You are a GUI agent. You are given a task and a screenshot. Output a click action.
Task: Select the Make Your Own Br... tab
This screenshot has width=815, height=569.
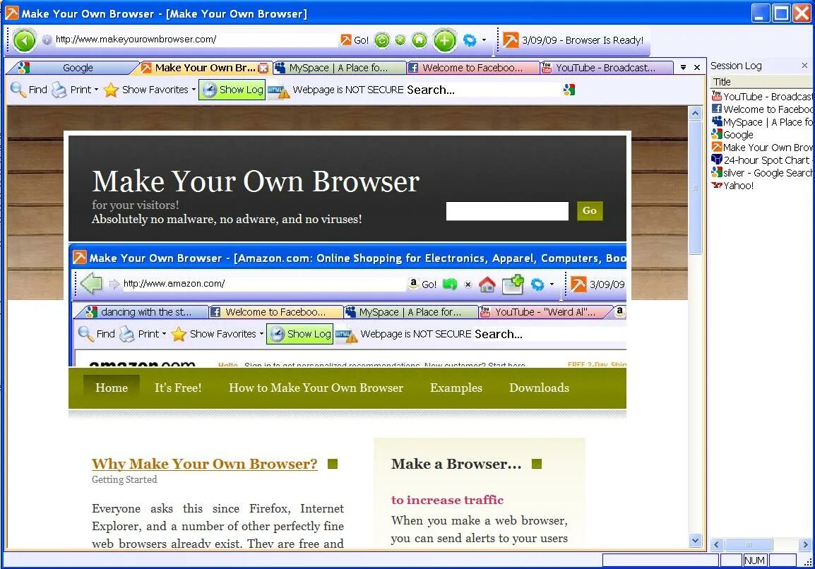[x=205, y=68]
